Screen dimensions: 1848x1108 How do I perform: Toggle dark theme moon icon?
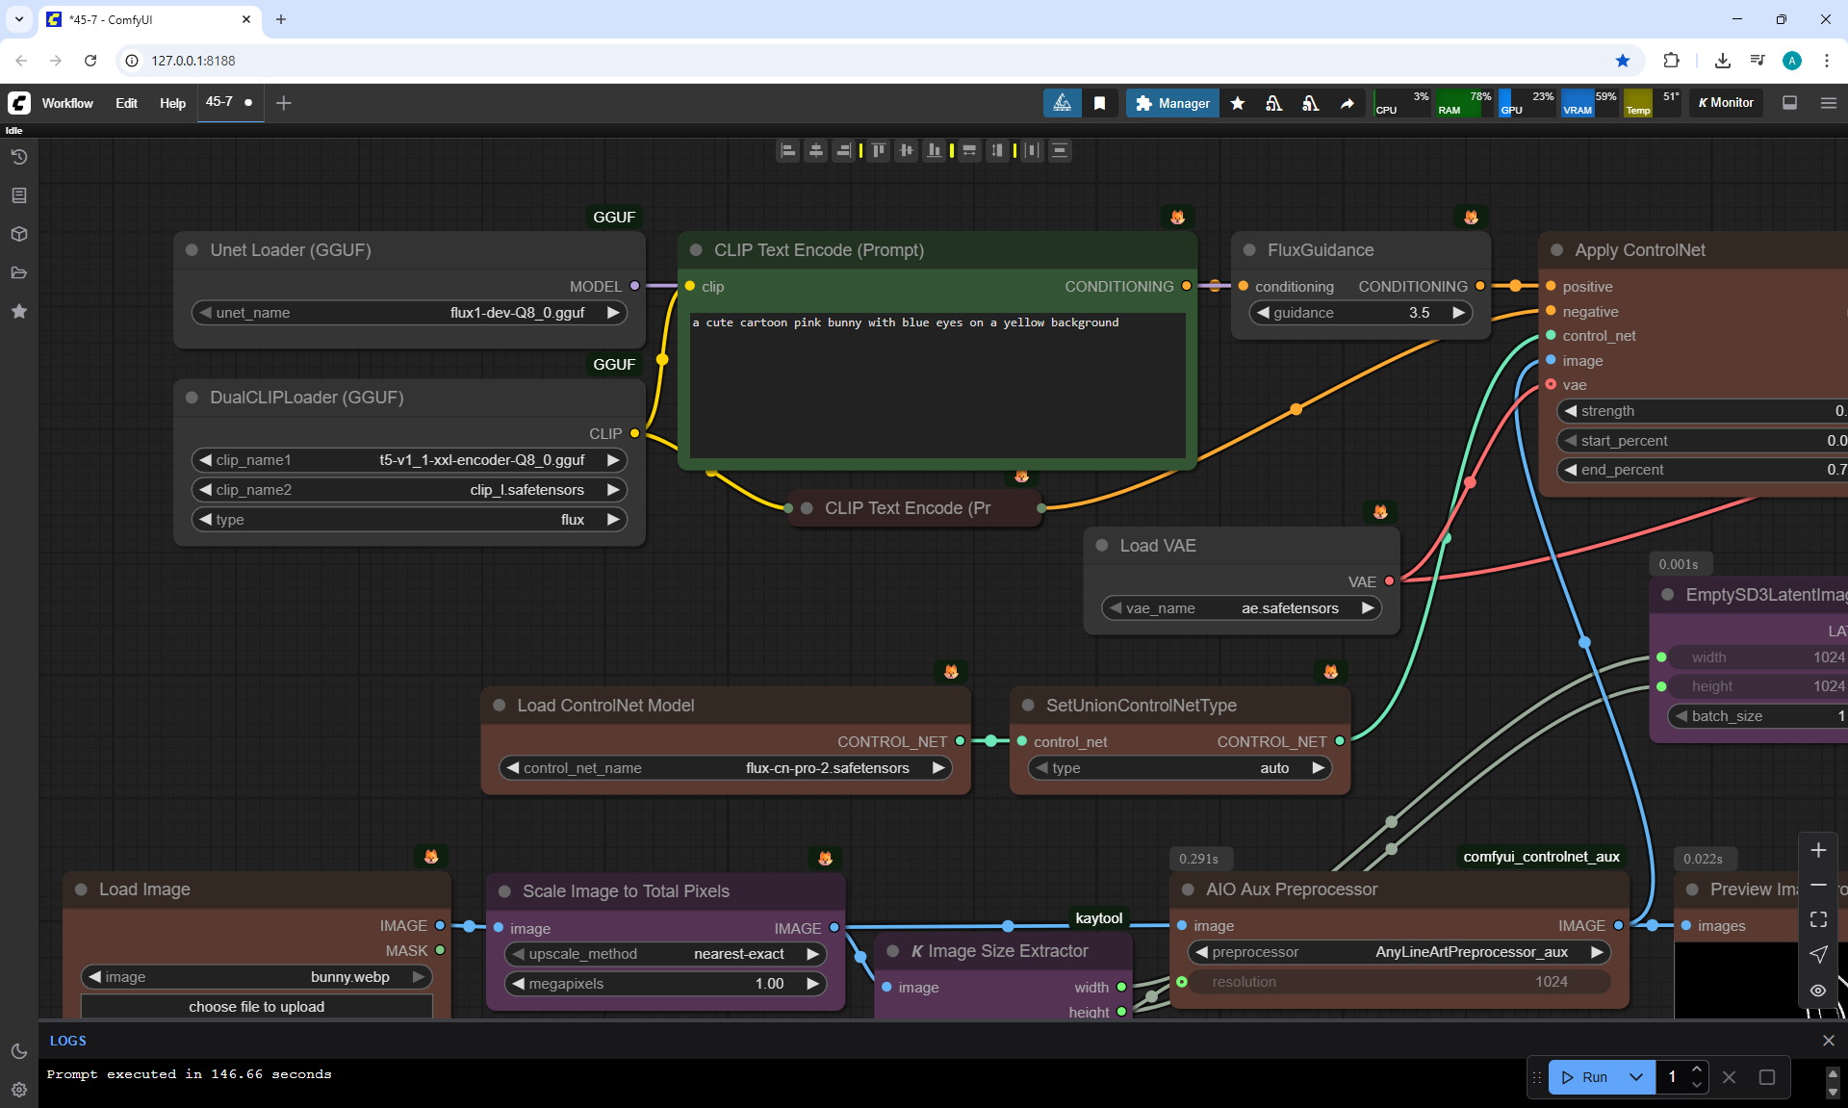[x=18, y=1051]
